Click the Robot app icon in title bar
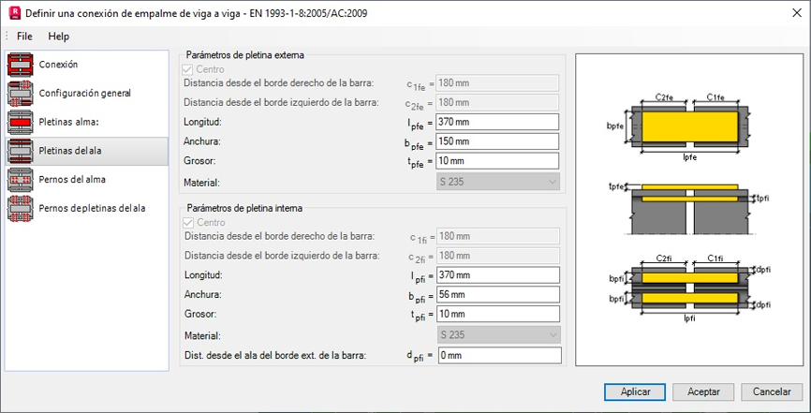The image size is (811, 413). [12, 12]
